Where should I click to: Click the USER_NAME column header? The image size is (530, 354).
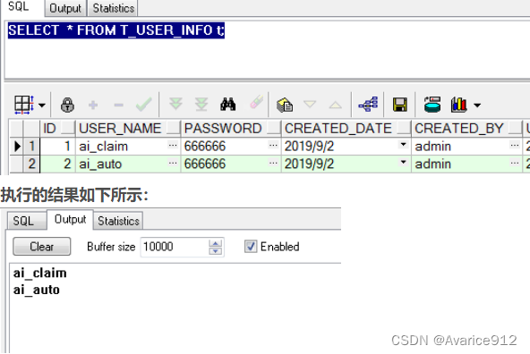128,128
